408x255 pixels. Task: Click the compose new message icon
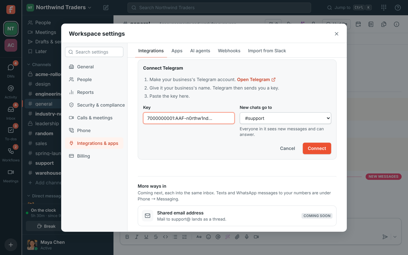[106, 8]
